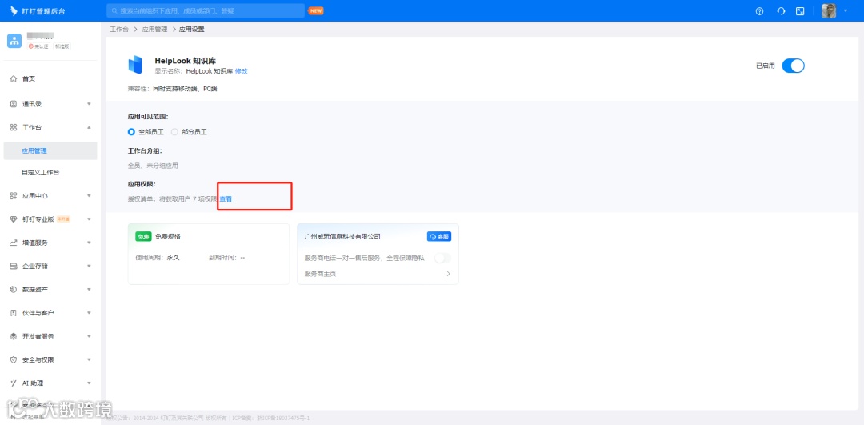Viewport: 864px width, 425px height.
Task: Expand the 通讯录 menu arrow
Action: point(89,103)
